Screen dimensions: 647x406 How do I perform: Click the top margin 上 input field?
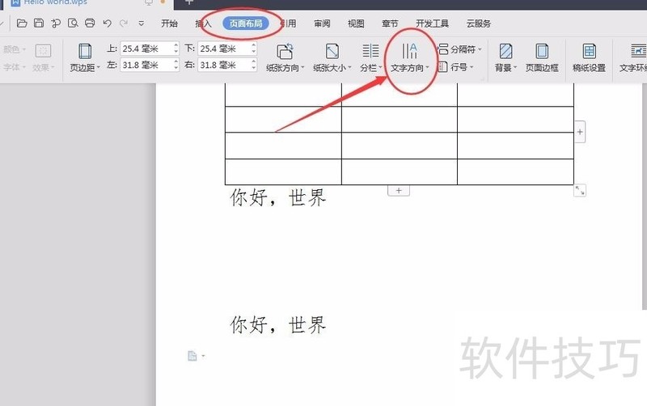[x=146, y=49]
